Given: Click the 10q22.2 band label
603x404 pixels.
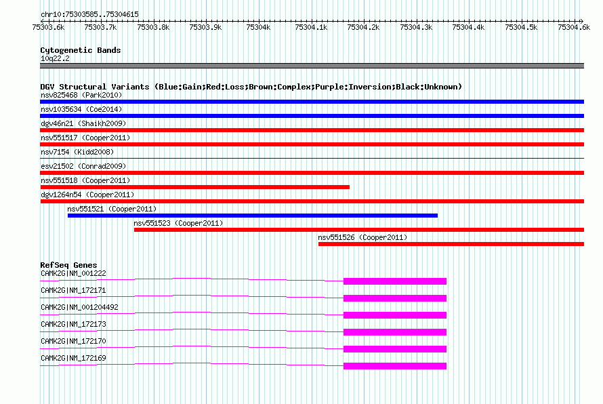Looking at the screenshot, I should (x=55, y=58).
